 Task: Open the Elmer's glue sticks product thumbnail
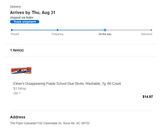21,71
